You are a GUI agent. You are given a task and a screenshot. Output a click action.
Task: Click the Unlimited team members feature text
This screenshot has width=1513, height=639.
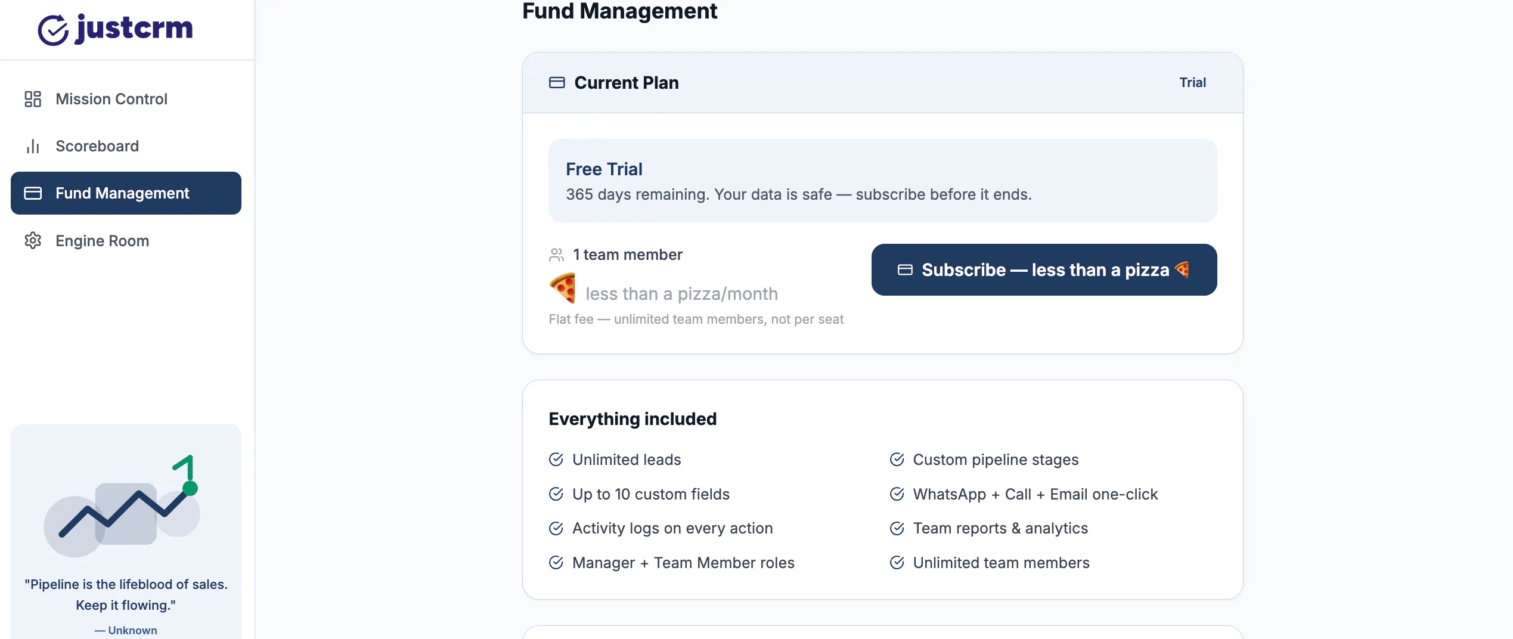pos(1001,563)
